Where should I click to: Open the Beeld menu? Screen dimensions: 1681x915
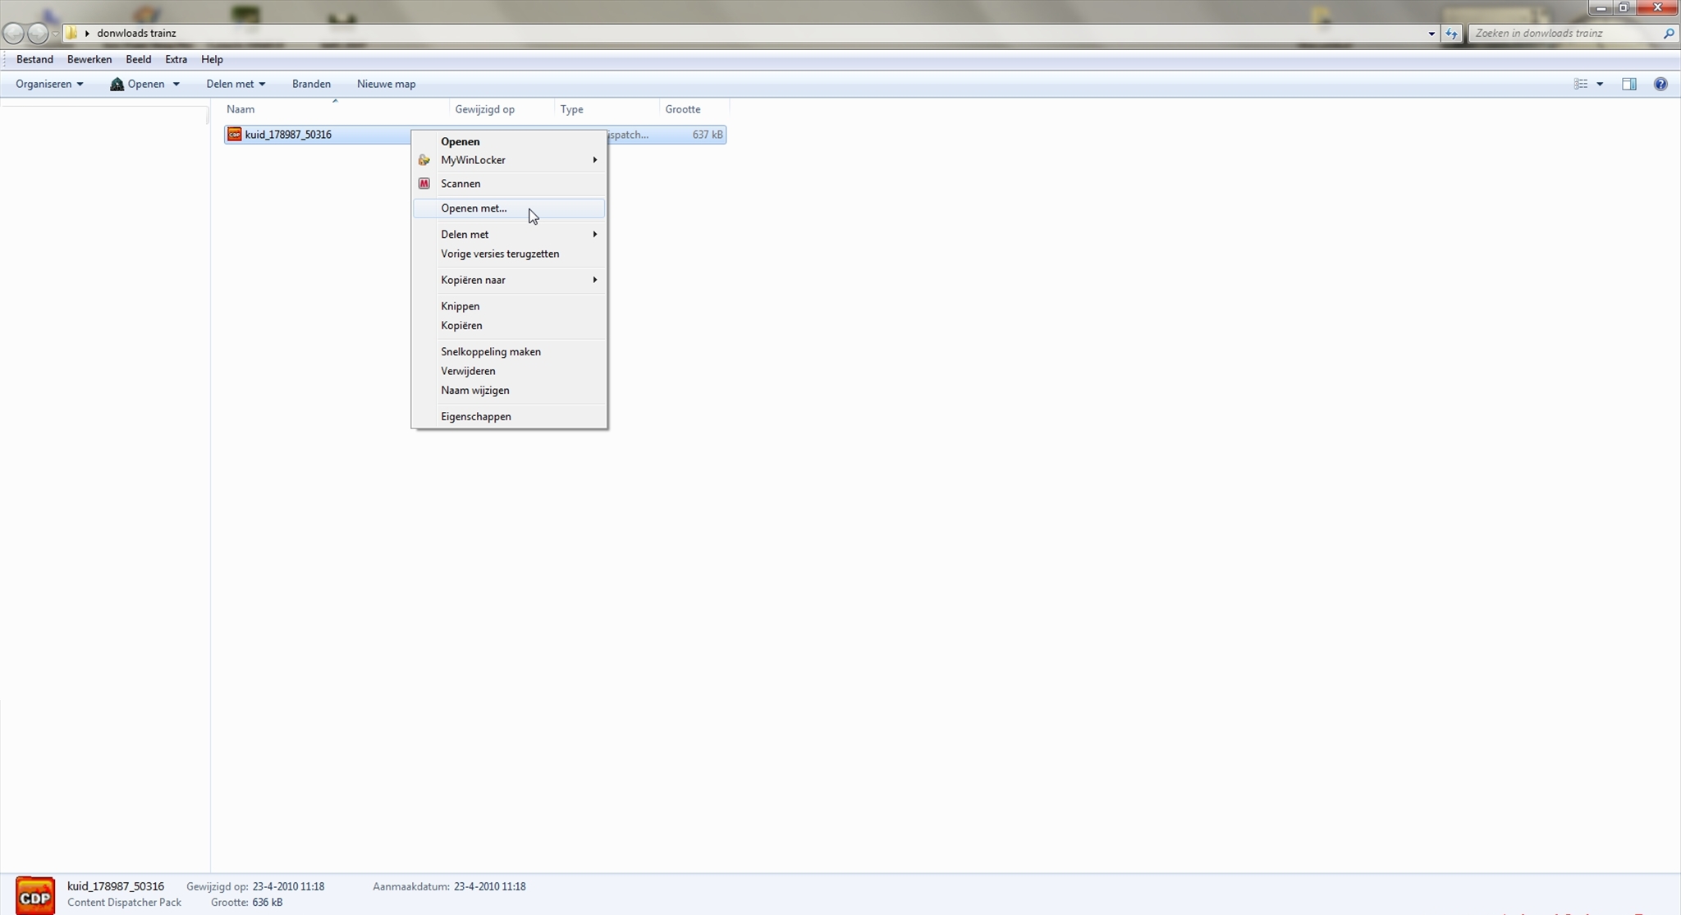138,59
